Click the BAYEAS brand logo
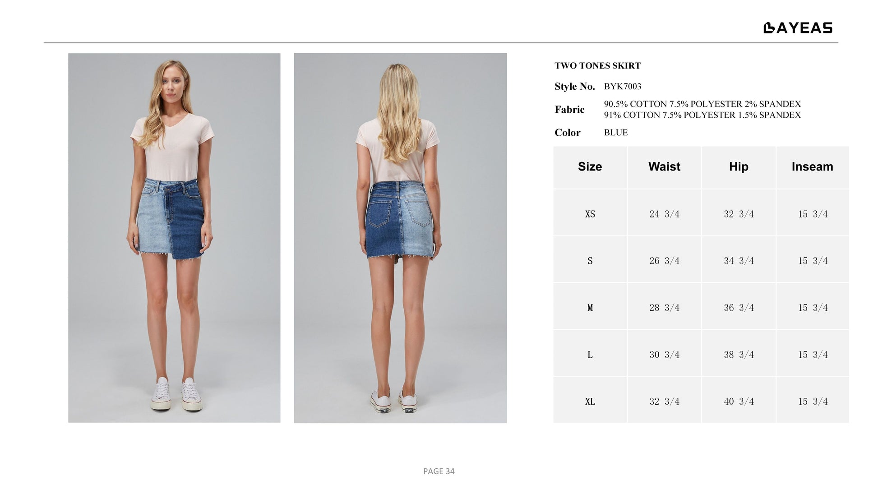 point(798,28)
